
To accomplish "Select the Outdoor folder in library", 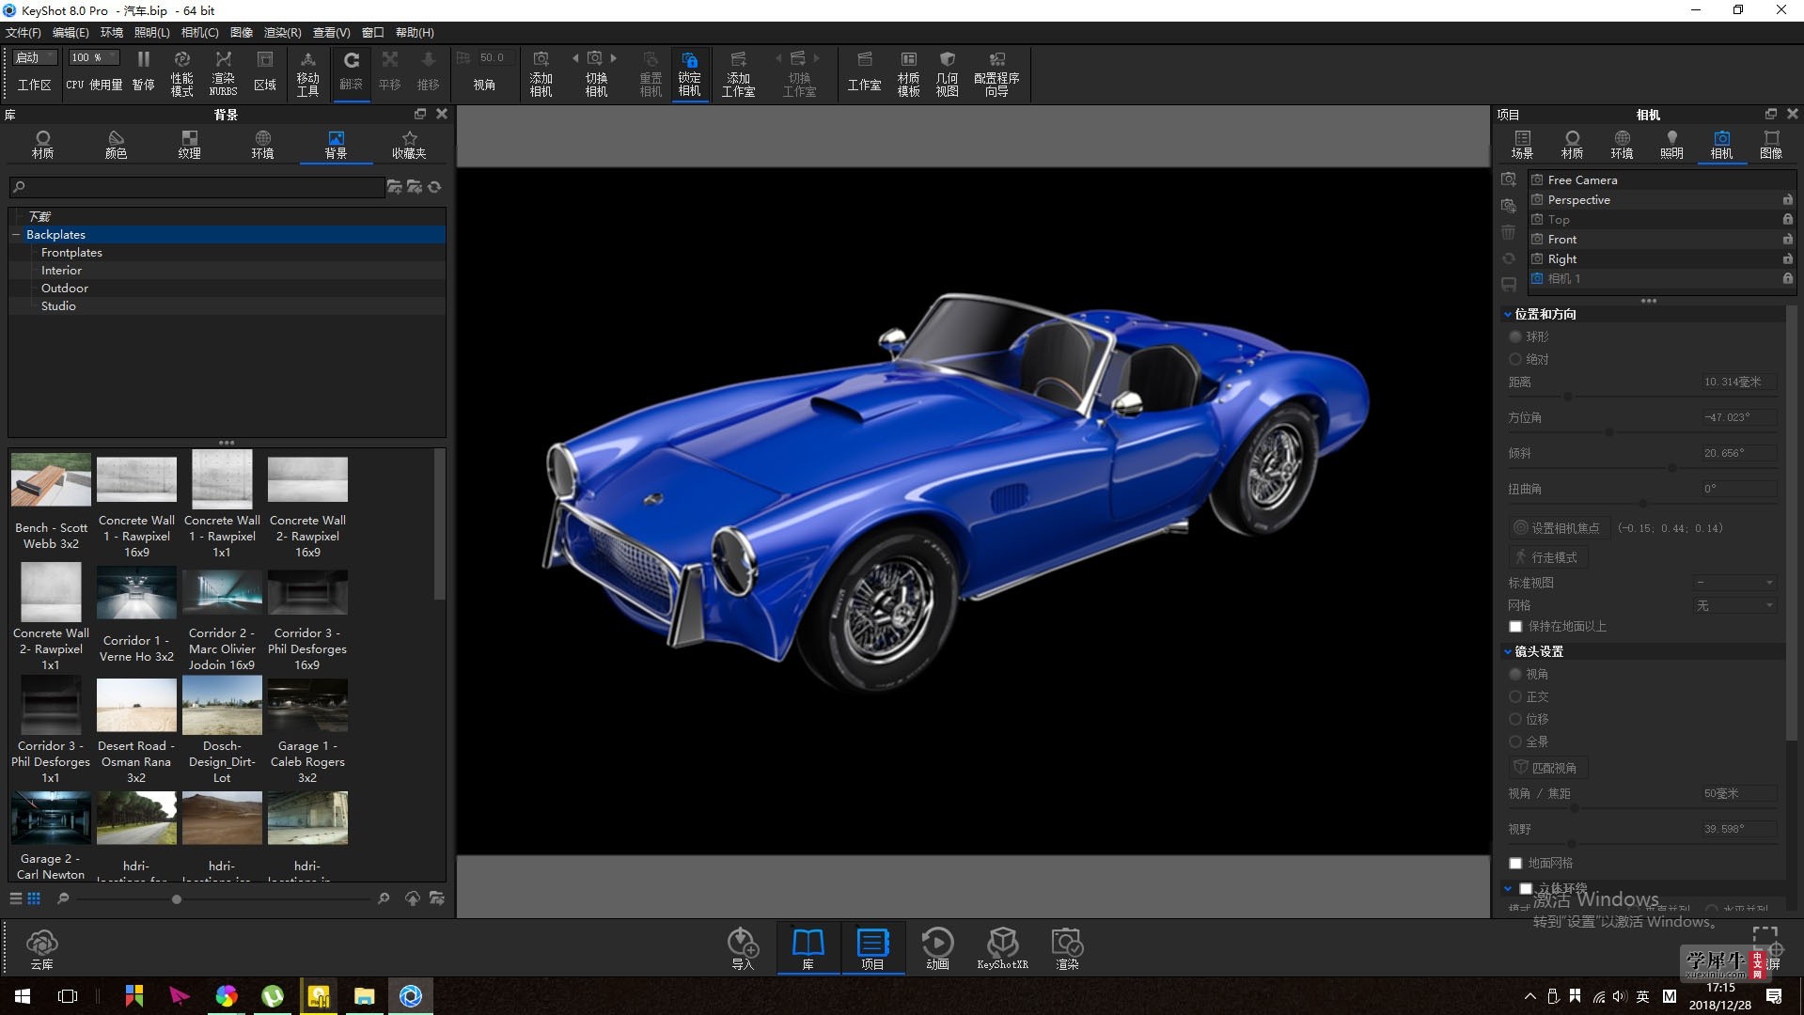I will pos(65,289).
